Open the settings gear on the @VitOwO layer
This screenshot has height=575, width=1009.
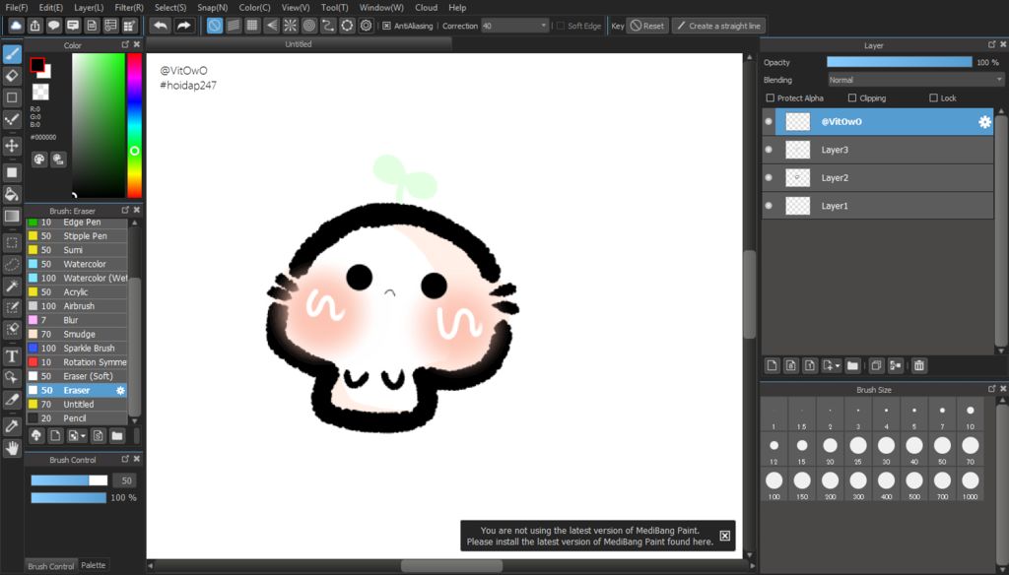(984, 121)
